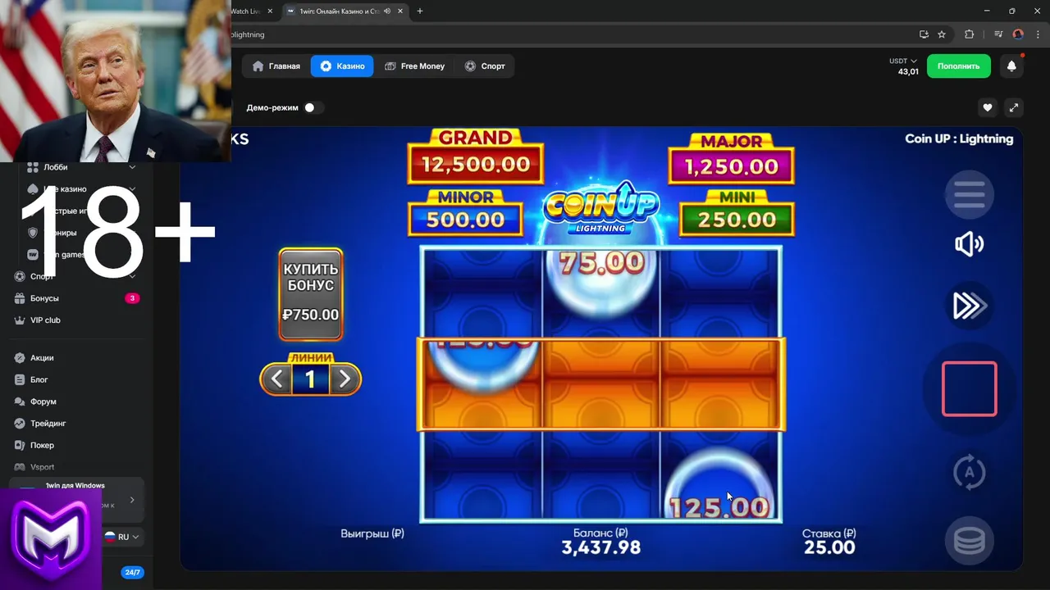Enable turbo fast-forward spin mode
The width and height of the screenshot is (1050, 590).
coord(969,306)
